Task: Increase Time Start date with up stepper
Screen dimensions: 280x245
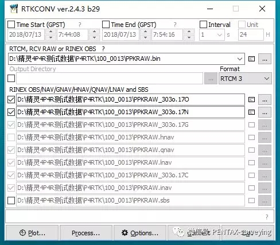Action: point(50,32)
